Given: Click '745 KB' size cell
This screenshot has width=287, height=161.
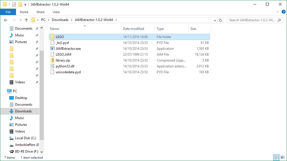Looking at the screenshot, I should 204,72.
